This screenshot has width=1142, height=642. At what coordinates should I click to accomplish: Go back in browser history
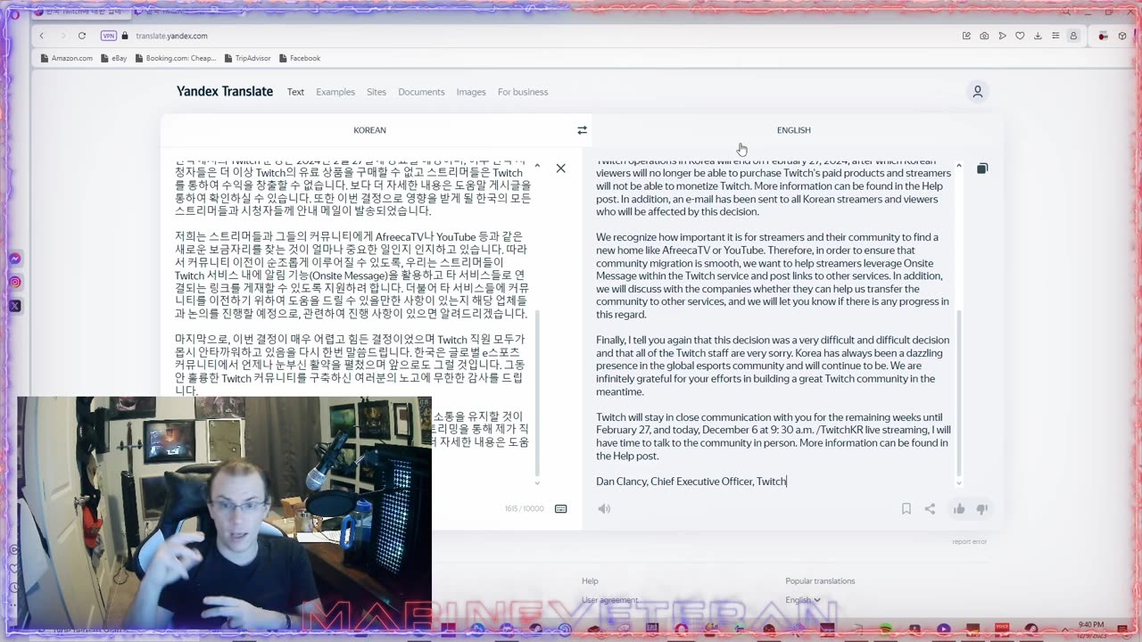[x=41, y=36]
